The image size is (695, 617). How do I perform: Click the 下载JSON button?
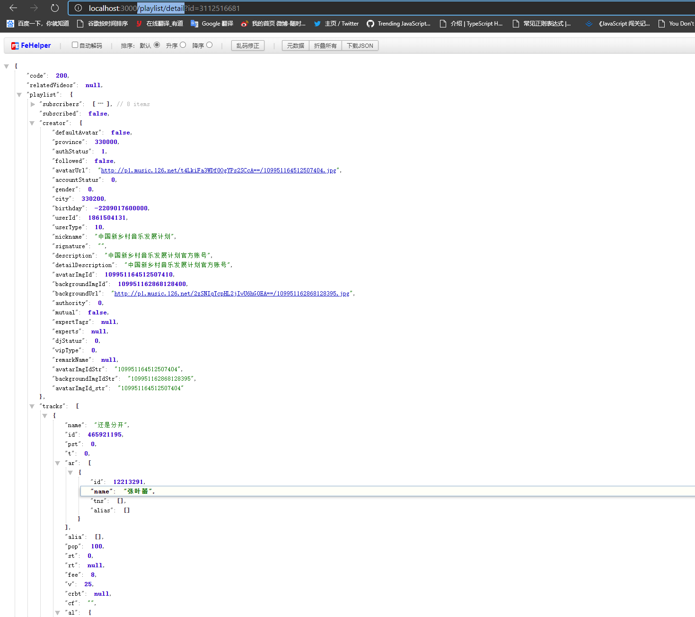(360, 45)
